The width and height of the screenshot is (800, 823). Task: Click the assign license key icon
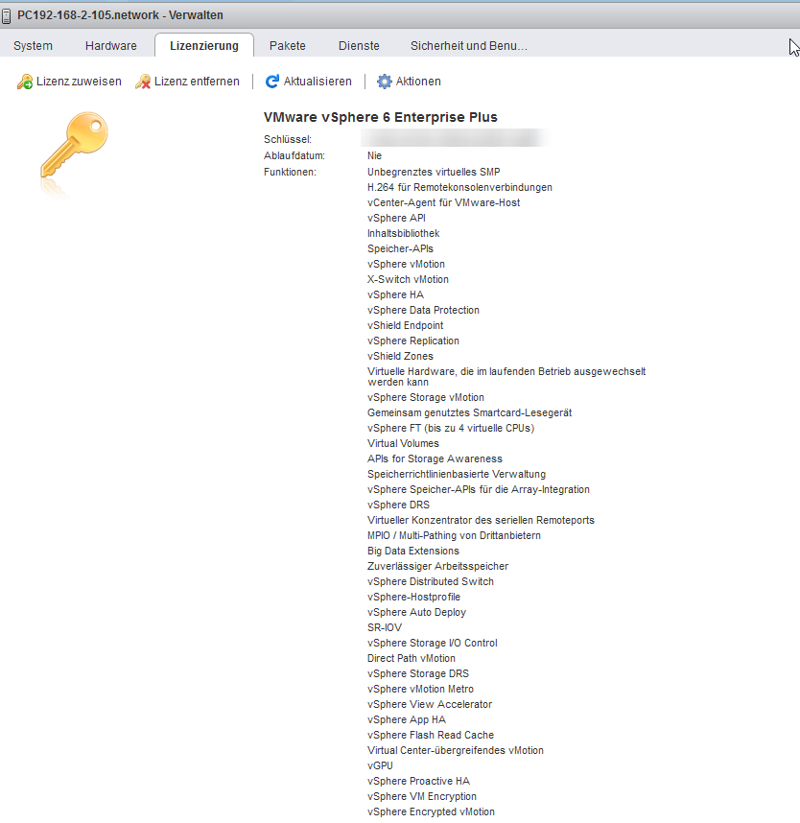coord(25,82)
